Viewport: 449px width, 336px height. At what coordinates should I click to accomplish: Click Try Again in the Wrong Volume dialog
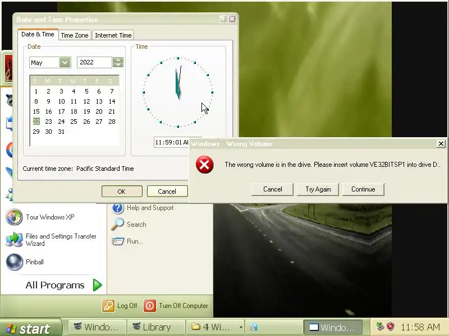point(318,189)
